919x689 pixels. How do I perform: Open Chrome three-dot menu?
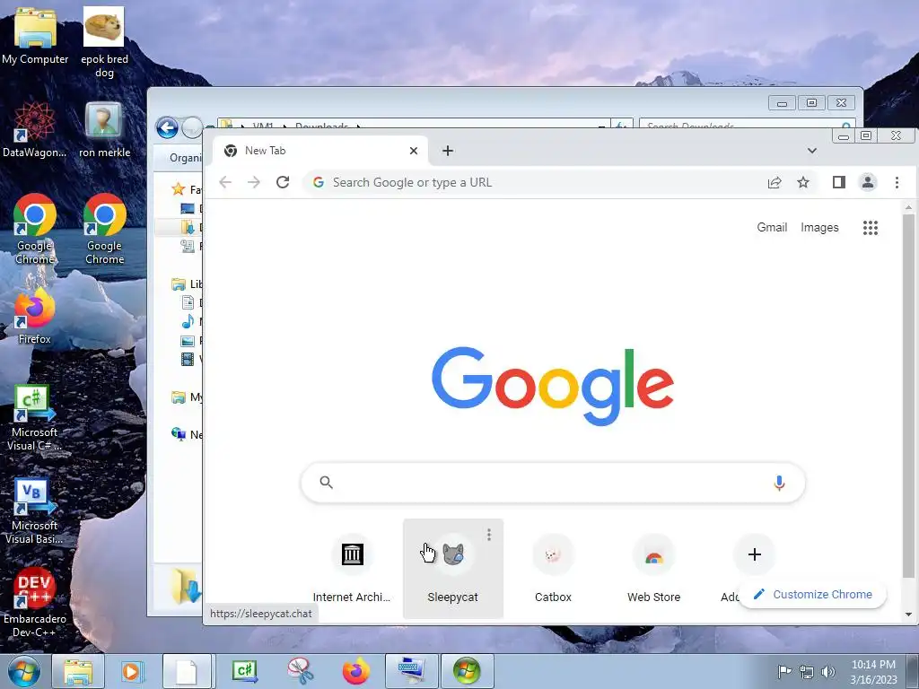897,182
